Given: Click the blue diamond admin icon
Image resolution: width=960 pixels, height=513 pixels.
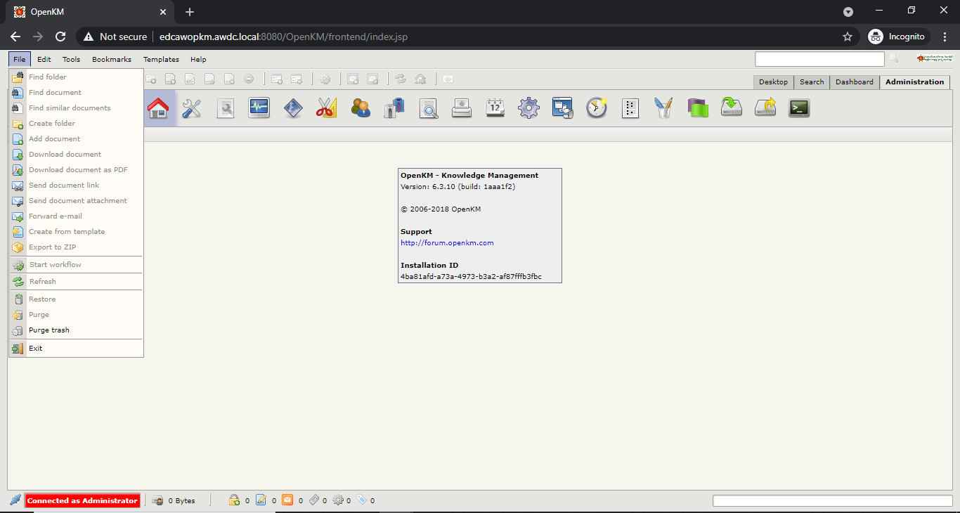Looking at the screenshot, I should (x=293, y=108).
